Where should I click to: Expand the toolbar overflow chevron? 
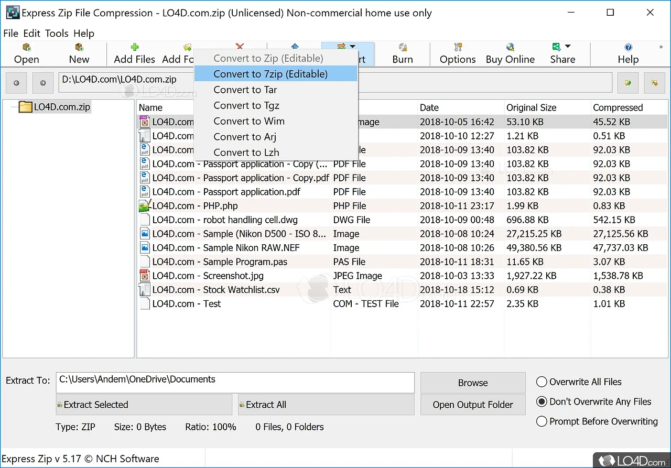pyautogui.click(x=661, y=47)
